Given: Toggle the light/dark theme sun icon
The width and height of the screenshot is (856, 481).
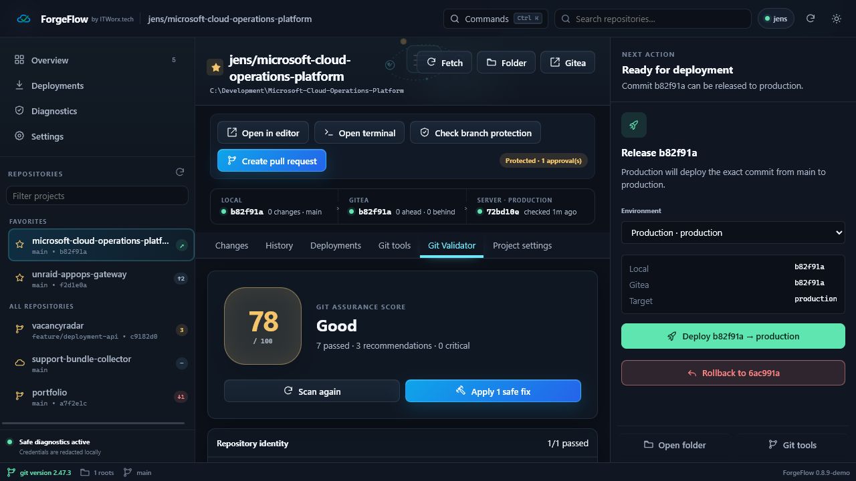Looking at the screenshot, I should [x=837, y=19].
